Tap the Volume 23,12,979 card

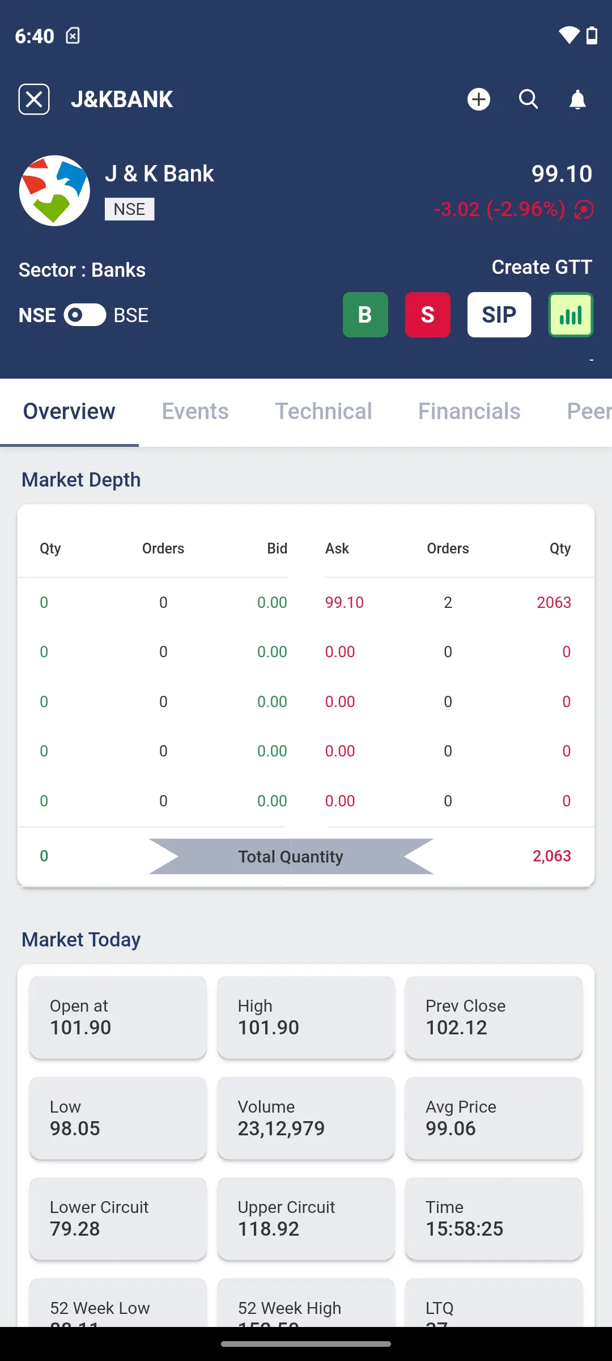[x=306, y=1118]
